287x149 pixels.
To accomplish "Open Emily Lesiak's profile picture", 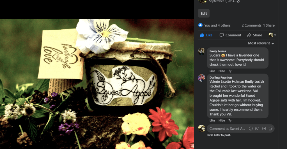I will point(202,51).
